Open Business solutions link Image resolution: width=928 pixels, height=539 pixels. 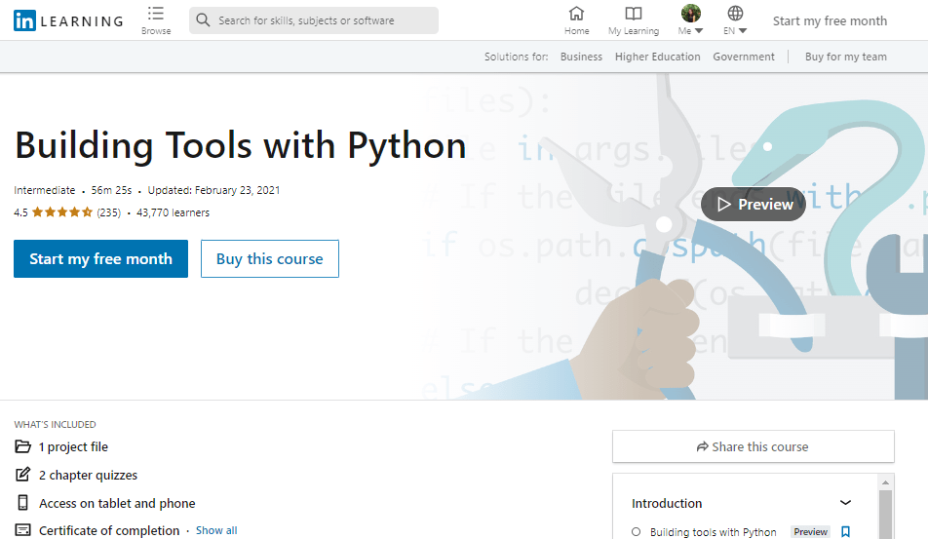click(581, 57)
